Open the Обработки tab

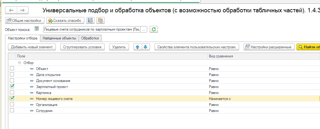pos(90,38)
